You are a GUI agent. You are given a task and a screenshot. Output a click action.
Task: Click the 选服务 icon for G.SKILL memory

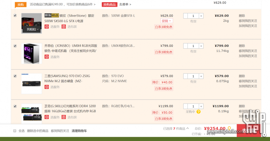47,117
